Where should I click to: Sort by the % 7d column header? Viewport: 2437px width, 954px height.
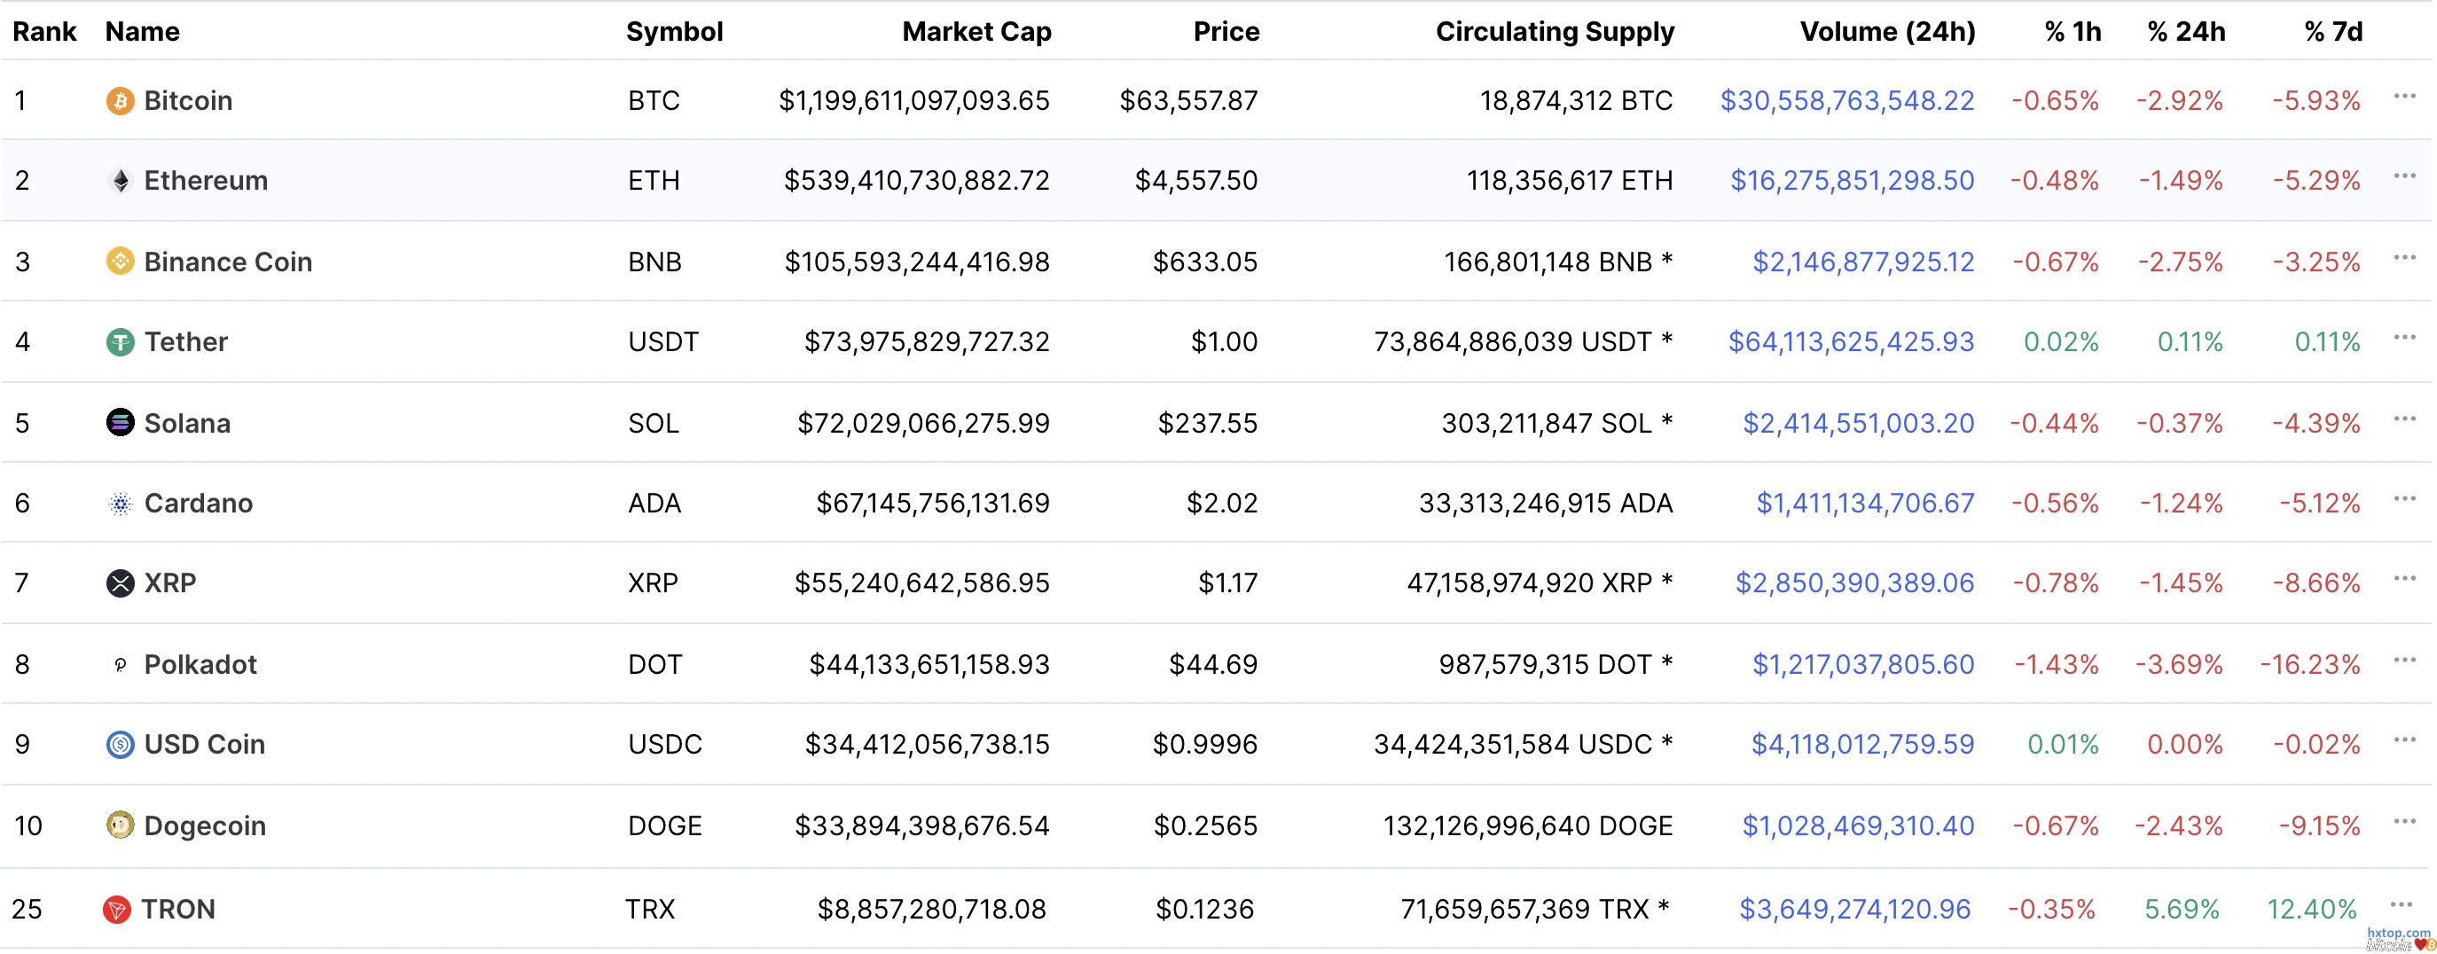click(2332, 31)
